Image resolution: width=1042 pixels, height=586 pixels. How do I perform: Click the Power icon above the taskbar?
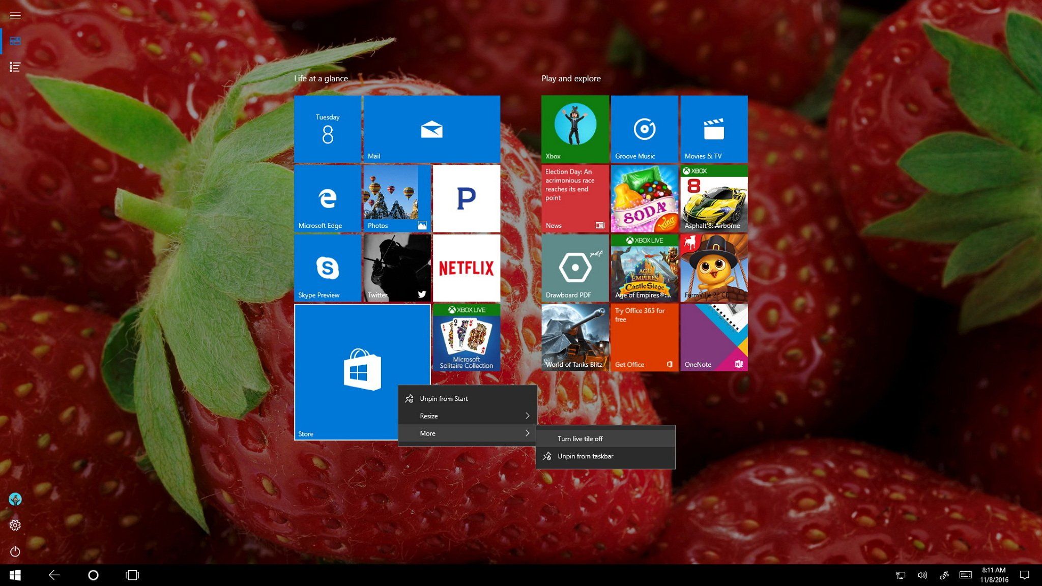(x=15, y=551)
